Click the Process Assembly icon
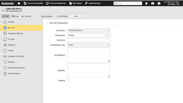This screenshot has height=103, width=183. (25, 3)
